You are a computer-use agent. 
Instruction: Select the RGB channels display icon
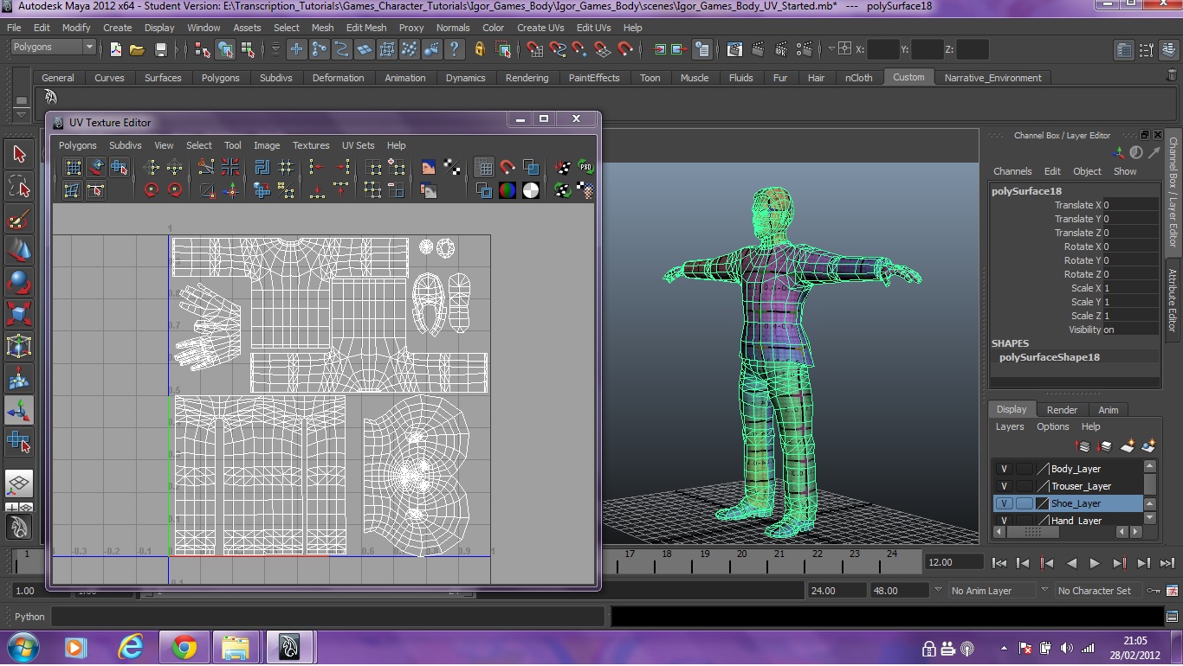coord(507,190)
